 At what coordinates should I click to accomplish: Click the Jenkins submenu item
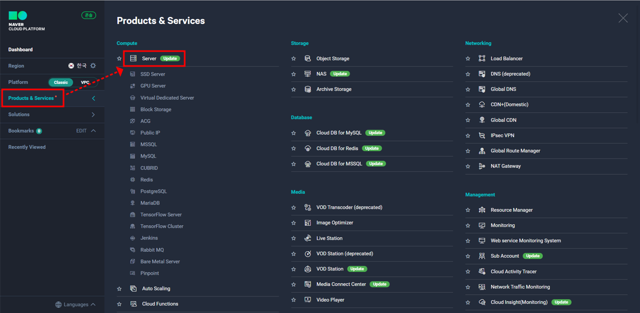point(149,238)
